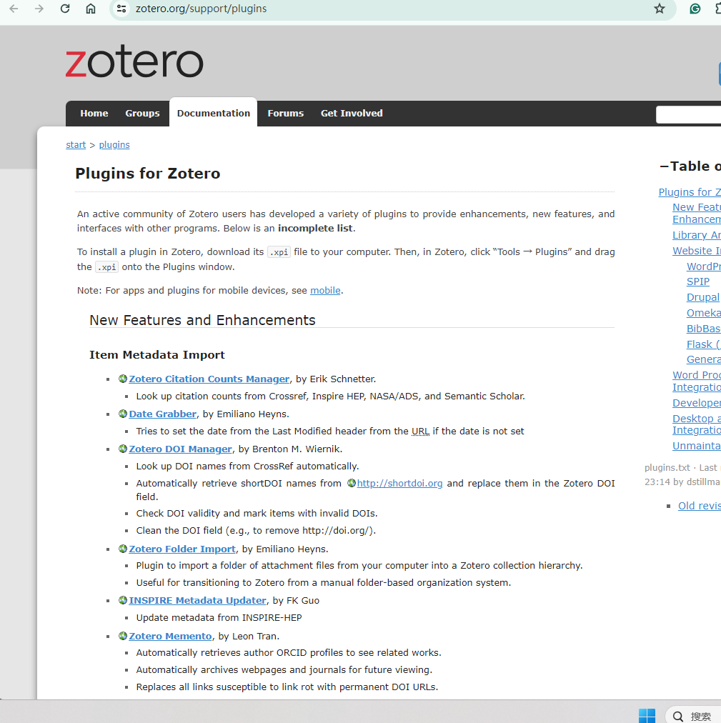721x723 pixels.
Task: Open Zotero Citation Counts Manager link
Action: (x=209, y=379)
